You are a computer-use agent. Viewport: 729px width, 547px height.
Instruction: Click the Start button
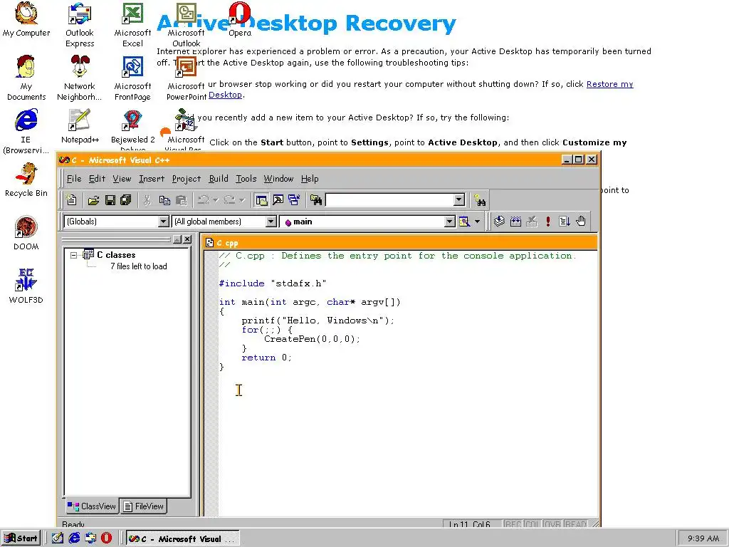pyautogui.click(x=21, y=538)
